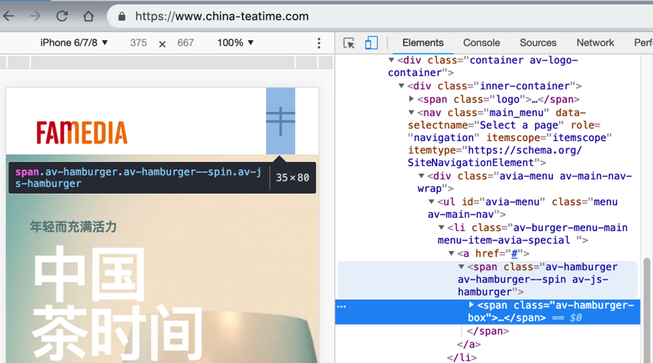Expand the span class logo node
Viewport: 653px width, 363px height.
[411, 98]
